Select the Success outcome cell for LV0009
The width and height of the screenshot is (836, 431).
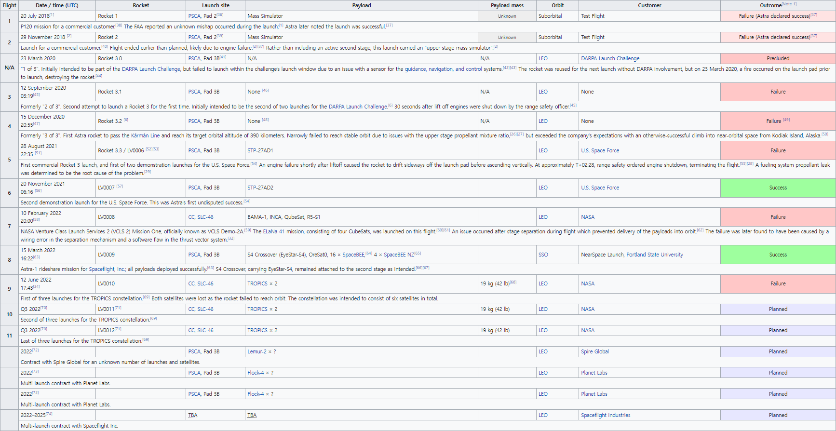pos(778,255)
